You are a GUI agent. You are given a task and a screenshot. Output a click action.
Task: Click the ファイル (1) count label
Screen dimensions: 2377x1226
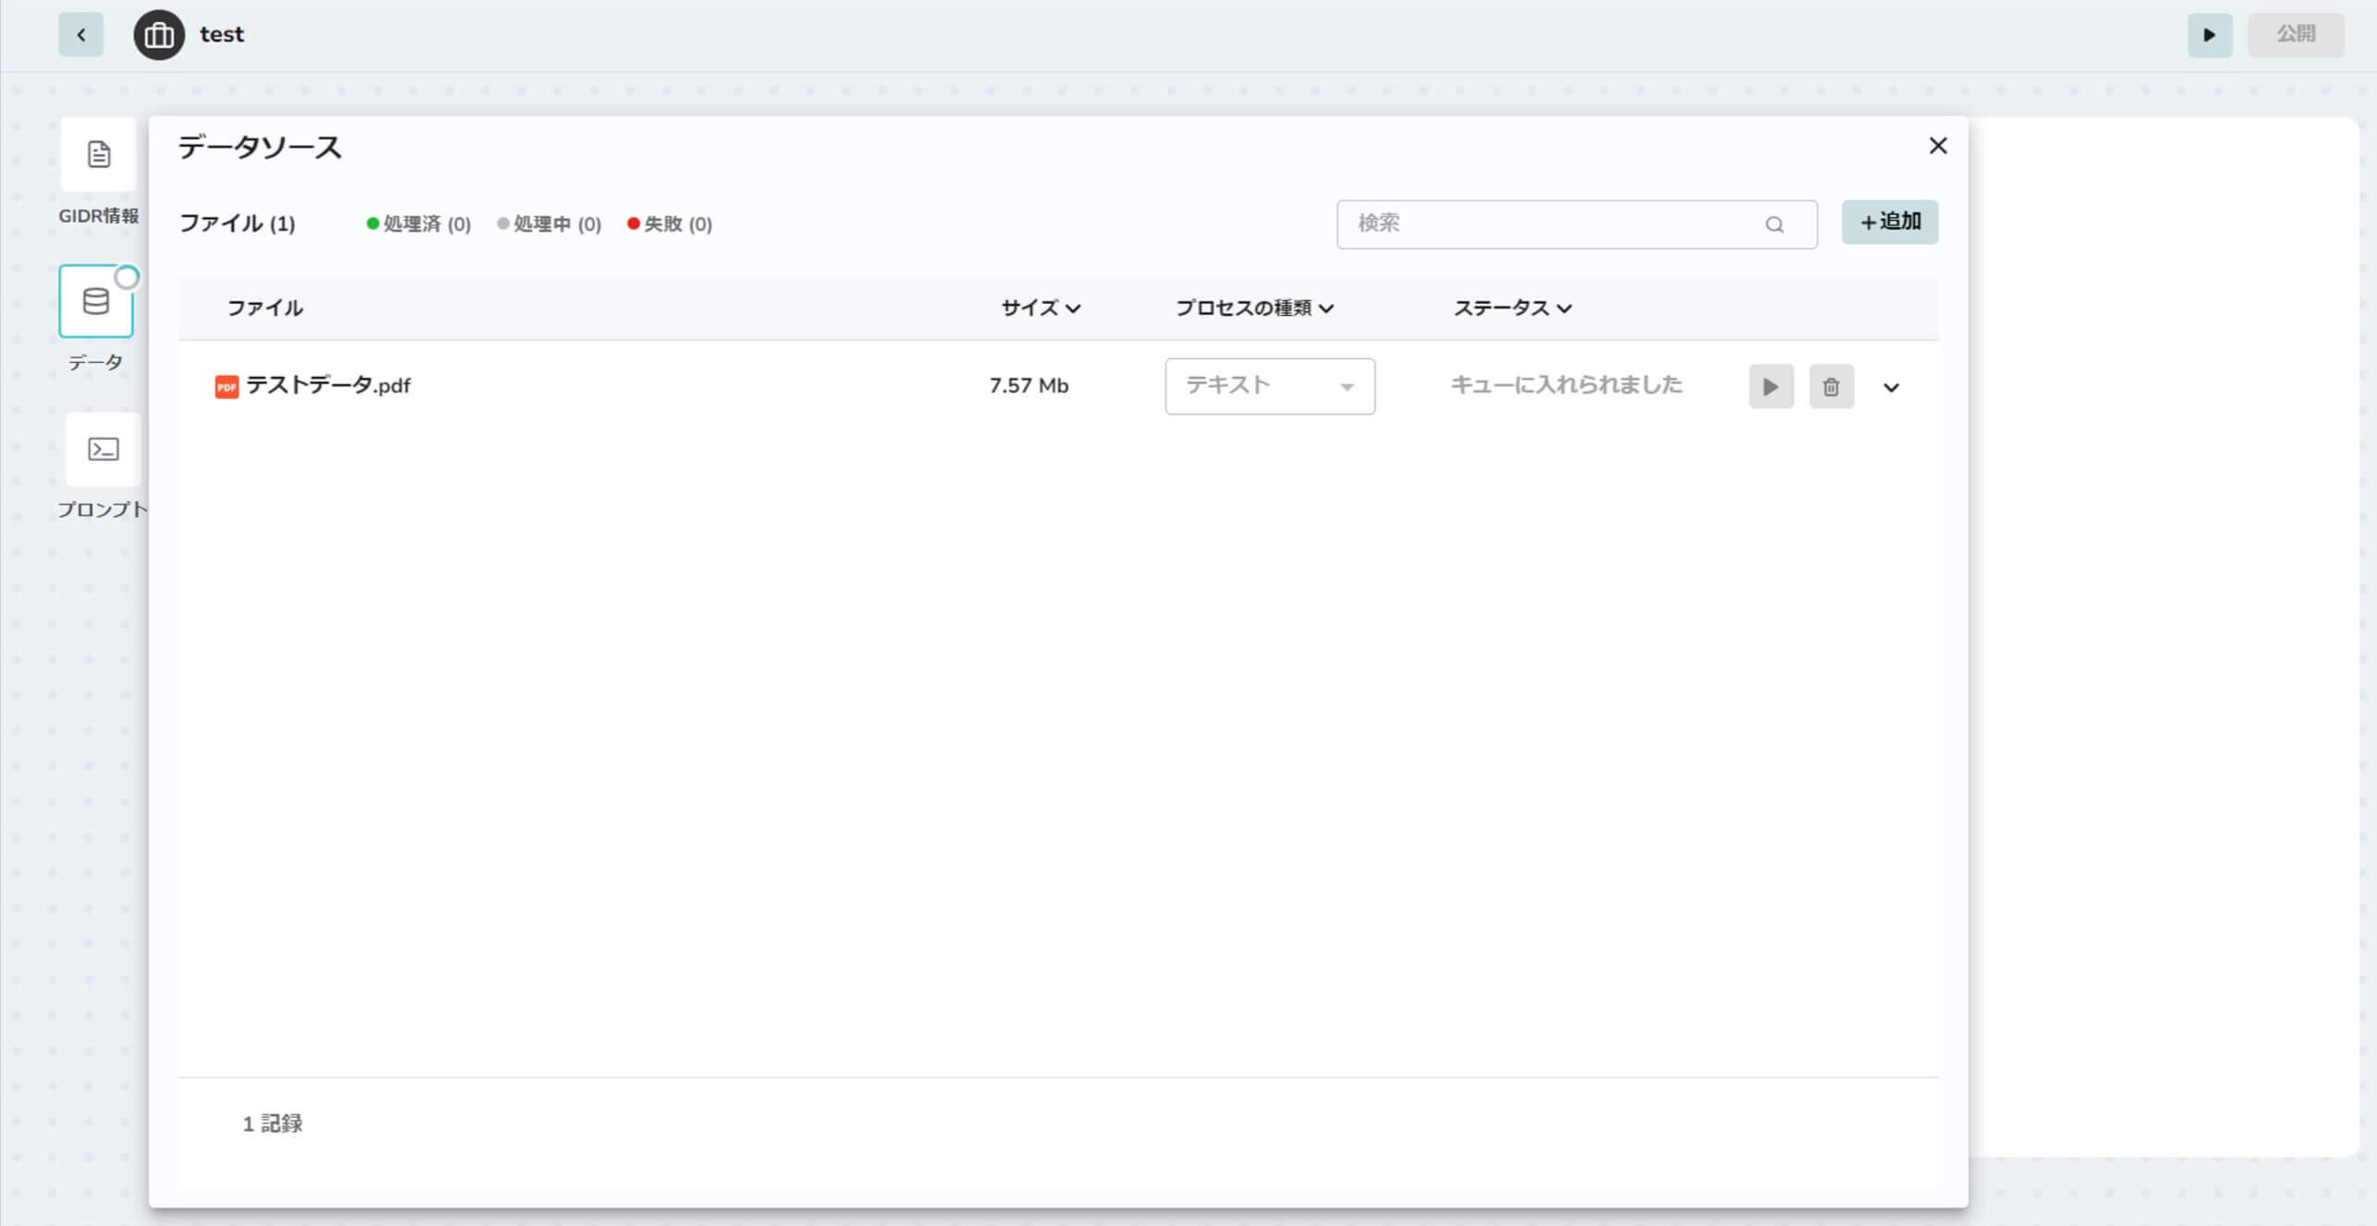pyautogui.click(x=238, y=224)
